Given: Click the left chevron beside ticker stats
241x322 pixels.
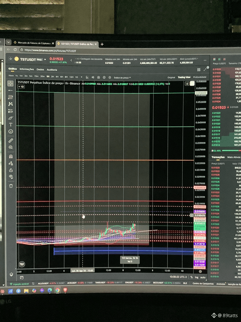Looking at the screenshot, I should (71, 60).
